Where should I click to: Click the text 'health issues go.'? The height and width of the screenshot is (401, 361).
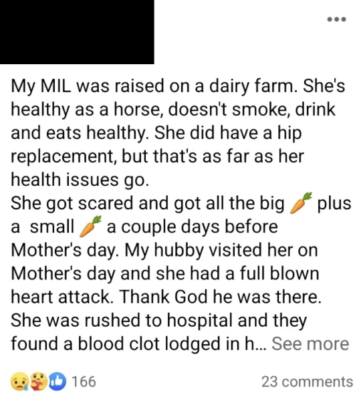click(80, 179)
